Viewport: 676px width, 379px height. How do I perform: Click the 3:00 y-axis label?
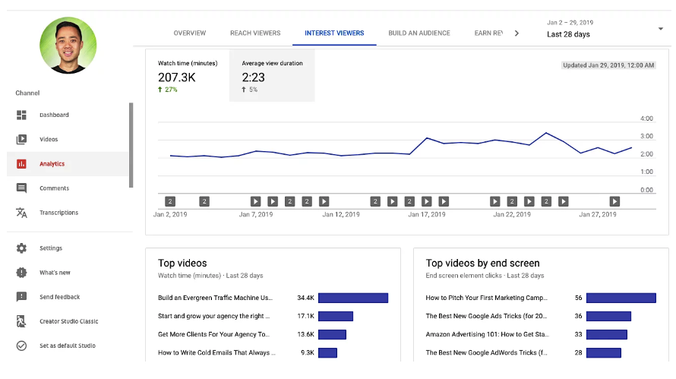pyautogui.click(x=646, y=136)
